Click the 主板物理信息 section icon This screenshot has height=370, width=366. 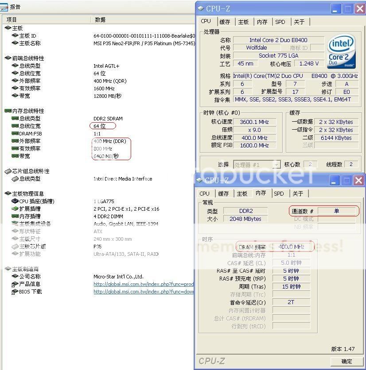coord(8,193)
